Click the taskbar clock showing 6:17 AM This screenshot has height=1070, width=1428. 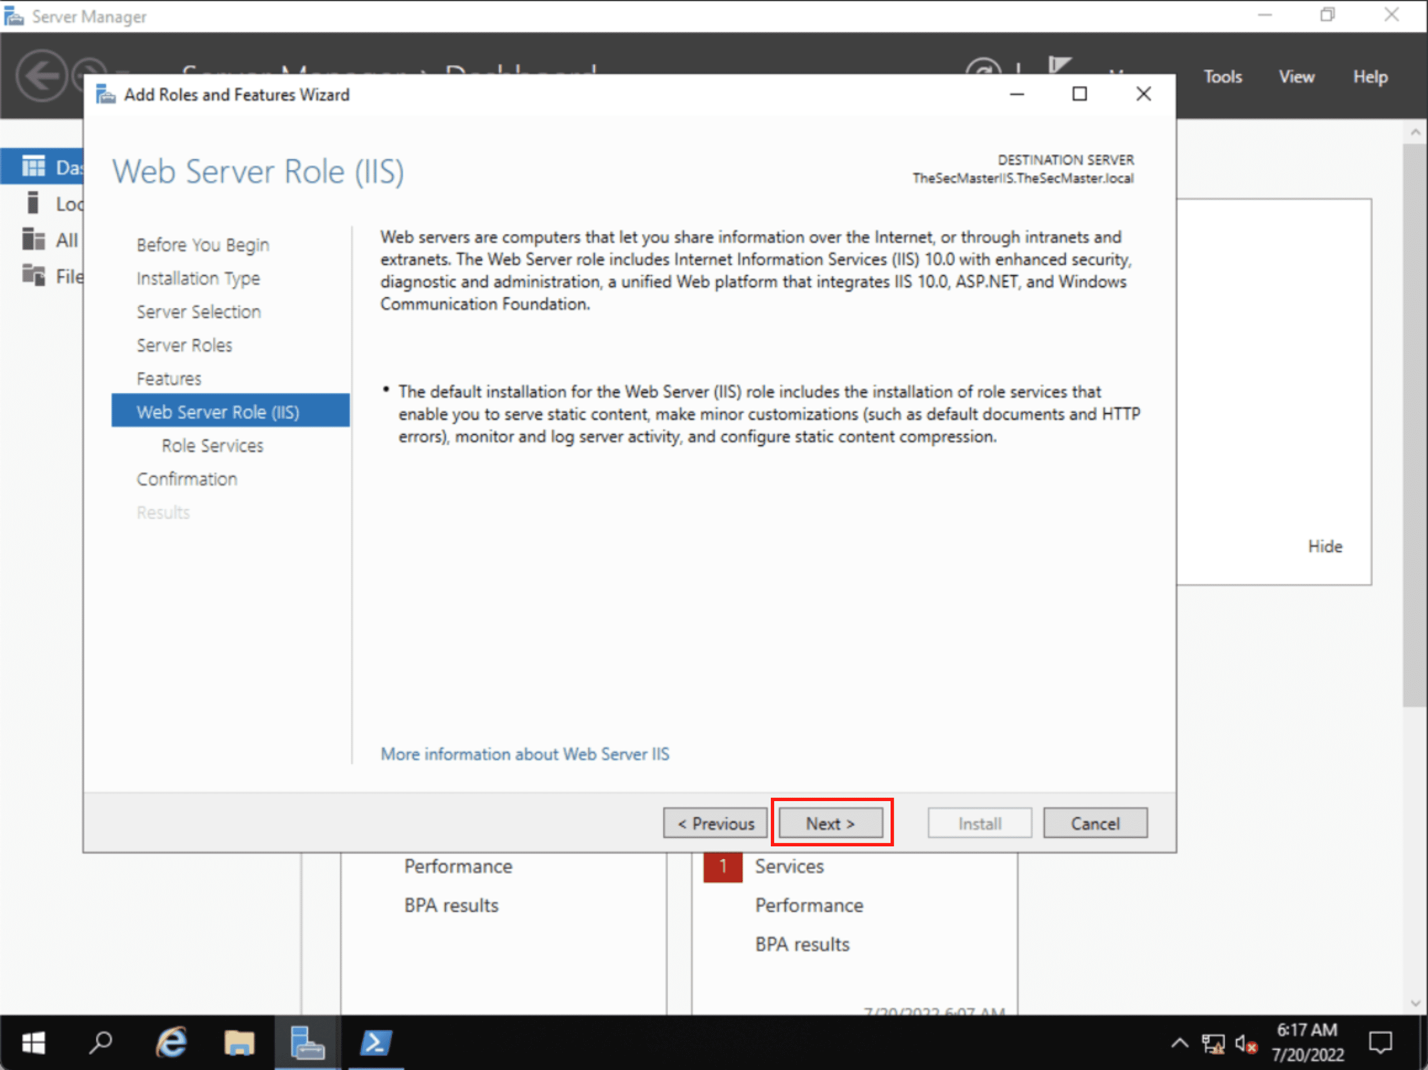click(1308, 1042)
